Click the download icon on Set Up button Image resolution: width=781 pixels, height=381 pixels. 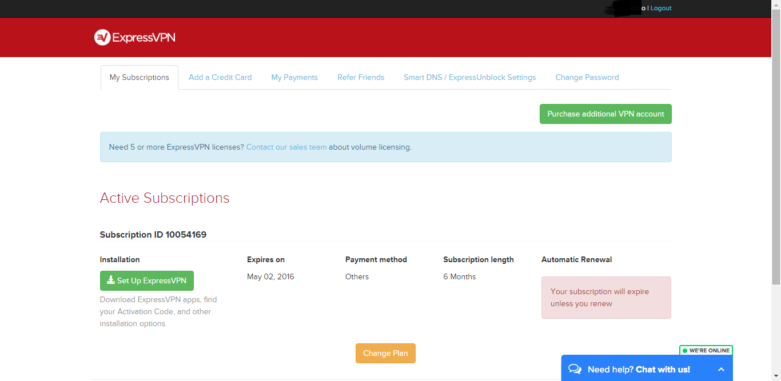pos(111,280)
